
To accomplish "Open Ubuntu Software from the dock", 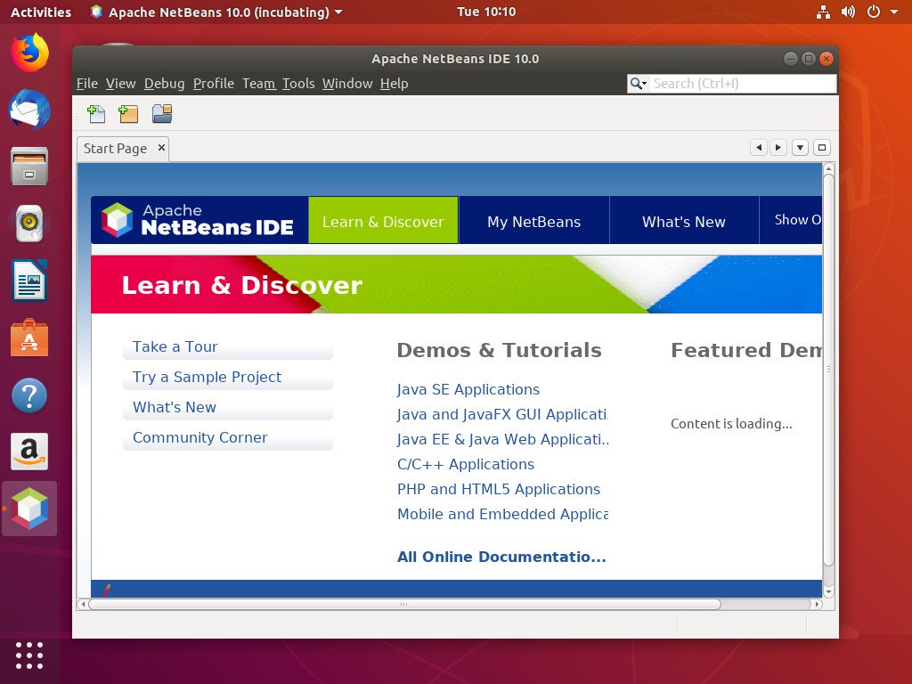I will (29, 338).
